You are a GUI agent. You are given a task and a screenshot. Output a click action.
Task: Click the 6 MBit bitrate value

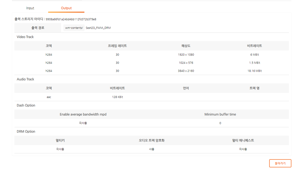pos(254,55)
